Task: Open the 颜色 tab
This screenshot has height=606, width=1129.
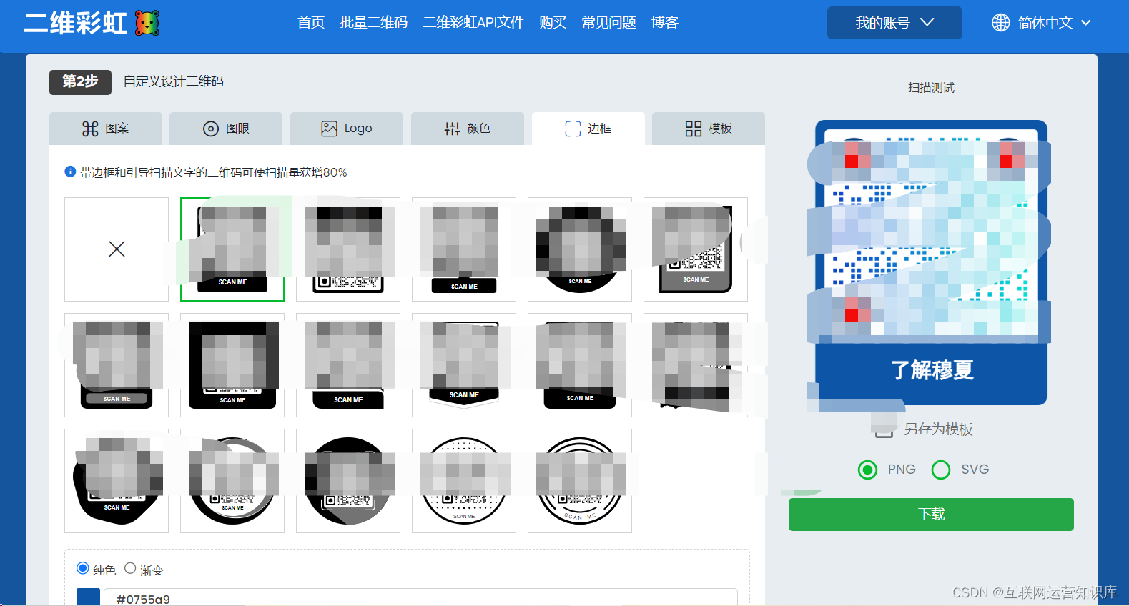Action: pos(468,129)
